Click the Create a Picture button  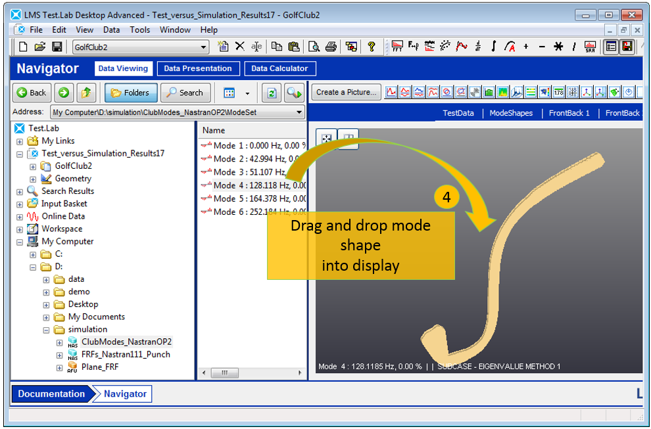[347, 93]
